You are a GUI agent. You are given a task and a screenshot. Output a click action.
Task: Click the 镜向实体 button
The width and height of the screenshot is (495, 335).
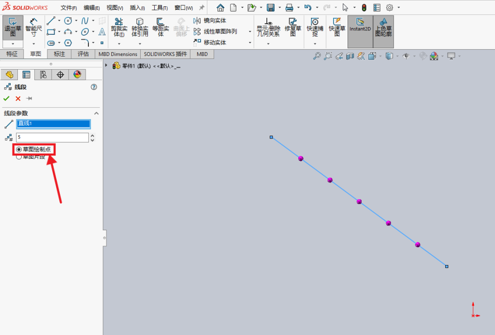(x=210, y=21)
